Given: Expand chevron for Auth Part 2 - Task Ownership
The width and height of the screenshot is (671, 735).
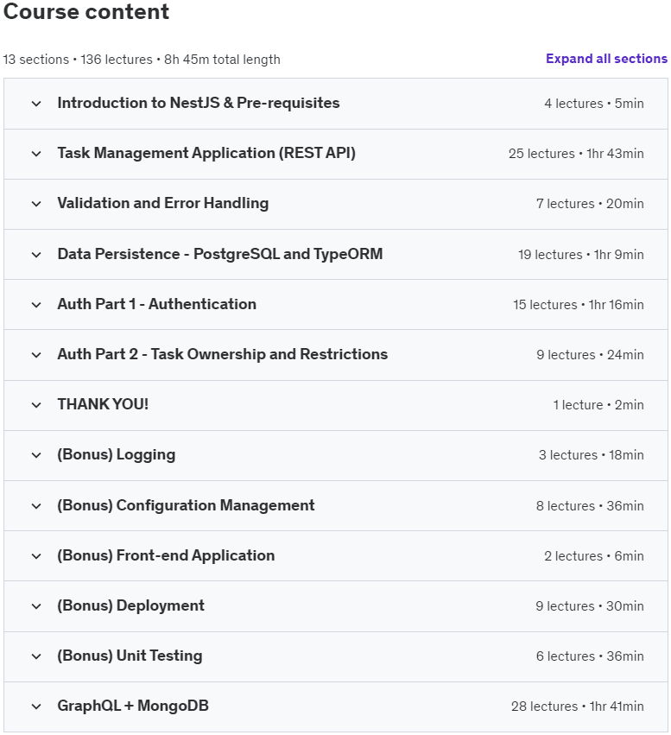Looking at the screenshot, I should pos(36,355).
